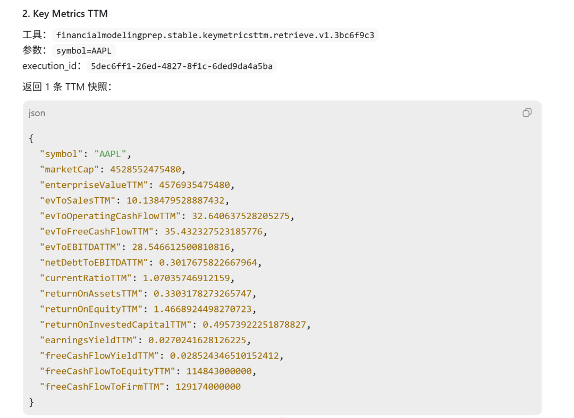Click the marketCap value 4528552475480
Screen dimensions: 574x418
[x=146, y=170]
